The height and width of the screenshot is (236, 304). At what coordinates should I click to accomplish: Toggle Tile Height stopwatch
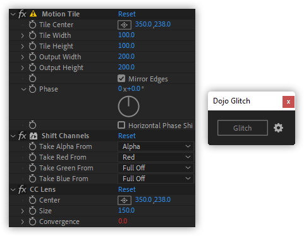(32, 46)
